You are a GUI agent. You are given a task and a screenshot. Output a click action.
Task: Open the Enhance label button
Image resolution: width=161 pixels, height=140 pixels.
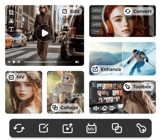click(107, 69)
